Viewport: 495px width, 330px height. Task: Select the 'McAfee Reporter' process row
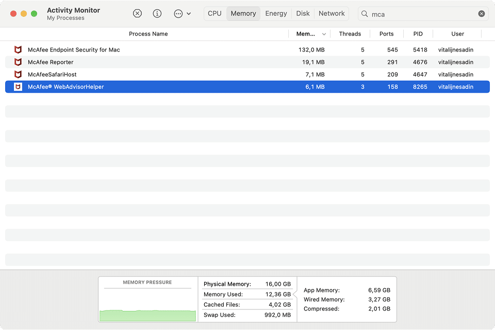[x=247, y=62]
